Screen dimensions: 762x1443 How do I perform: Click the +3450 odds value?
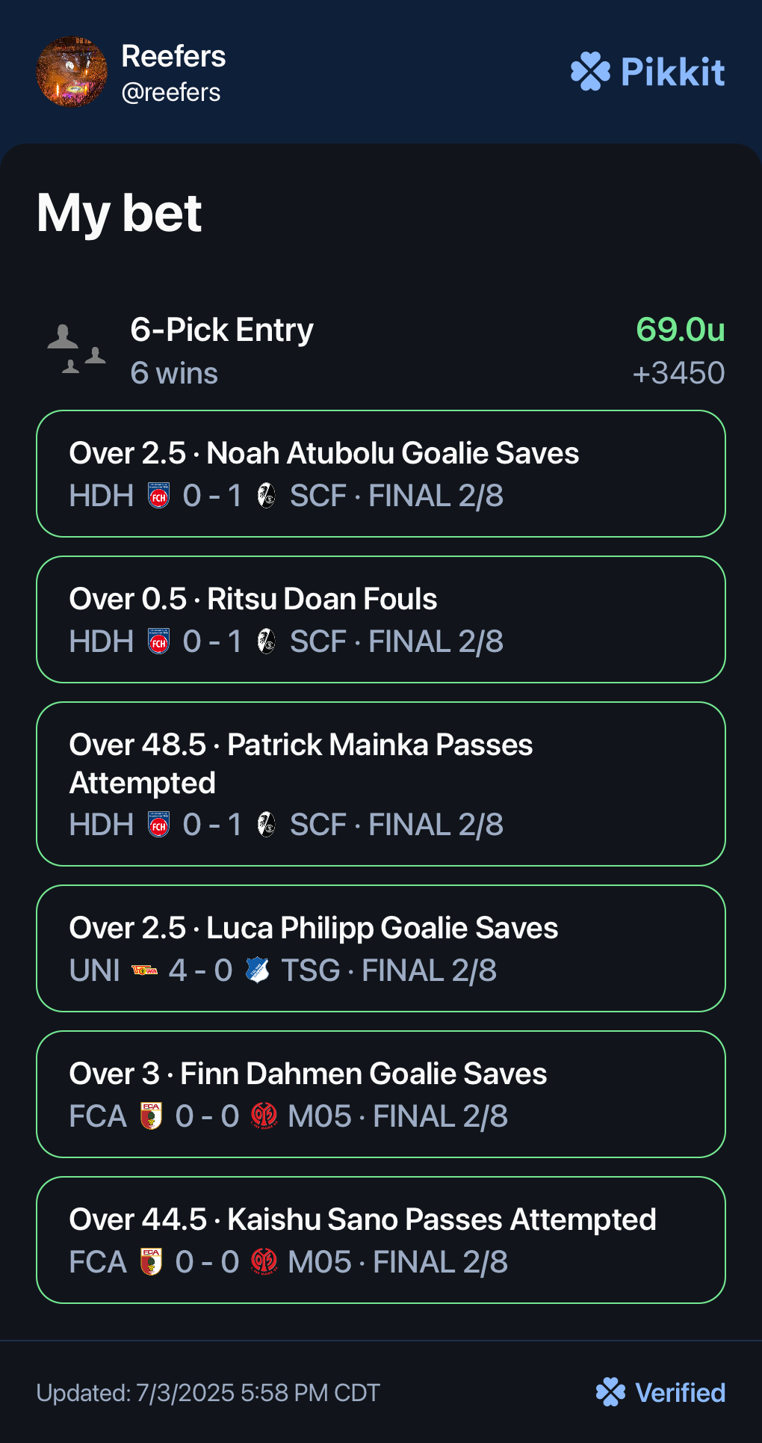(x=678, y=372)
